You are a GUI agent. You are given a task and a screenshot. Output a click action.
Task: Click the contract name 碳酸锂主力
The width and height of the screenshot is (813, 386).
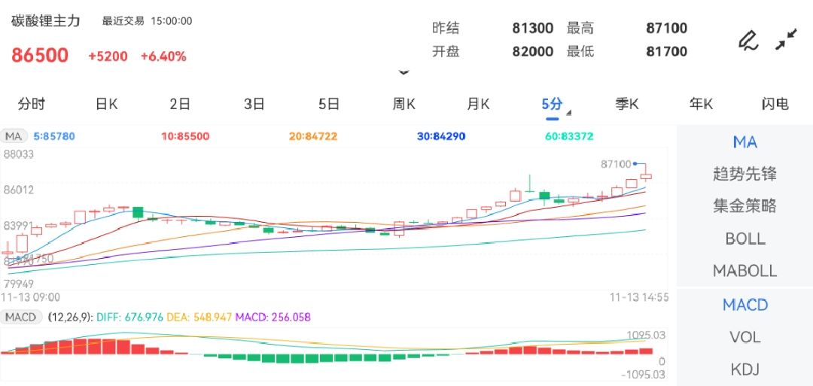tap(46, 21)
